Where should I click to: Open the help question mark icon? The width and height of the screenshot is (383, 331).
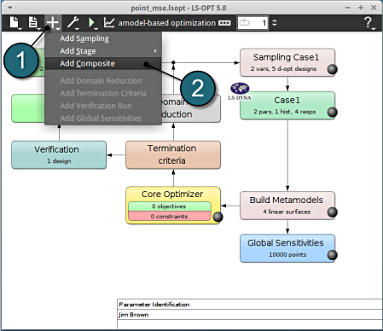click(368, 23)
